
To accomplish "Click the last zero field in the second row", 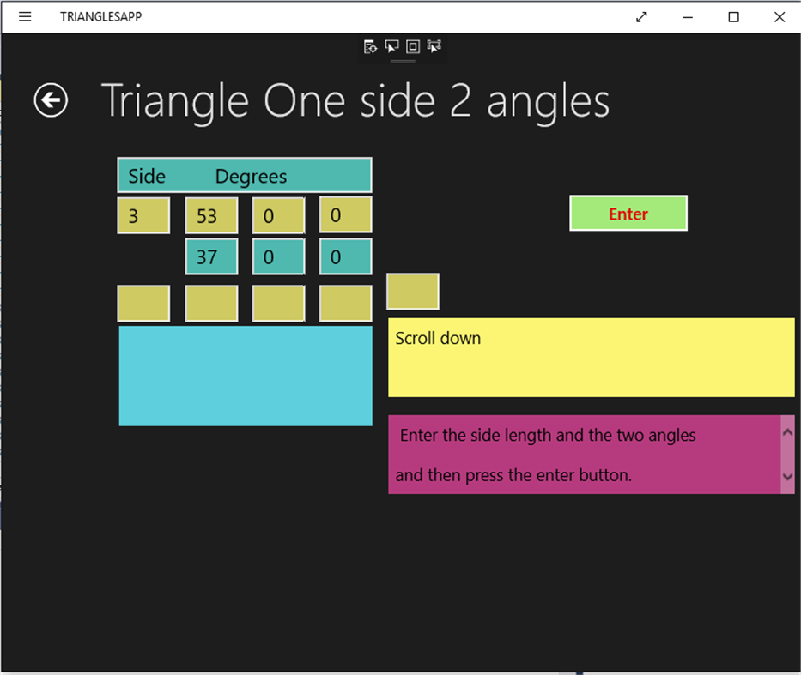I will 345,256.
